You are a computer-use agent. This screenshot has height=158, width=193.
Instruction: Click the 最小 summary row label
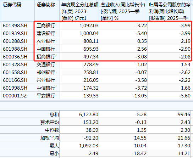tap(54, 153)
